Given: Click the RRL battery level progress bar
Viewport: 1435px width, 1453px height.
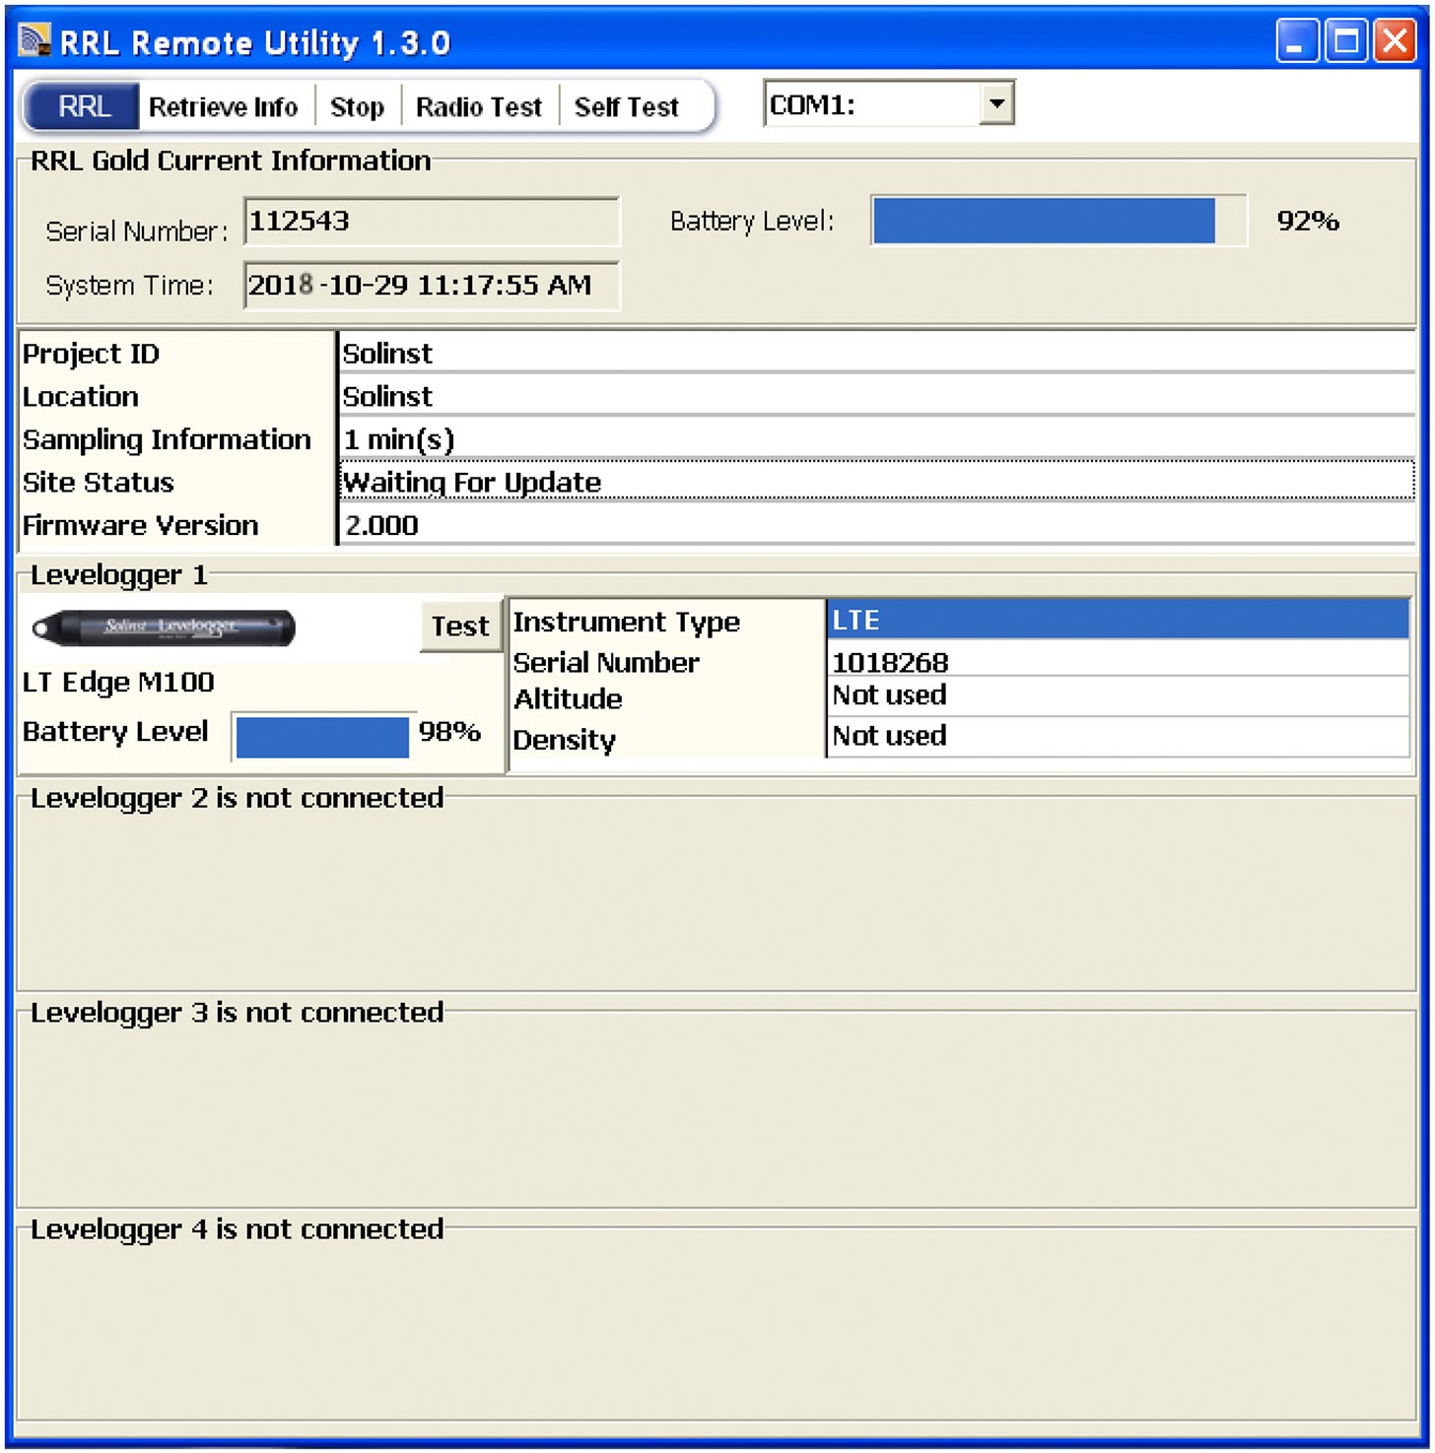Looking at the screenshot, I should point(1058,222).
